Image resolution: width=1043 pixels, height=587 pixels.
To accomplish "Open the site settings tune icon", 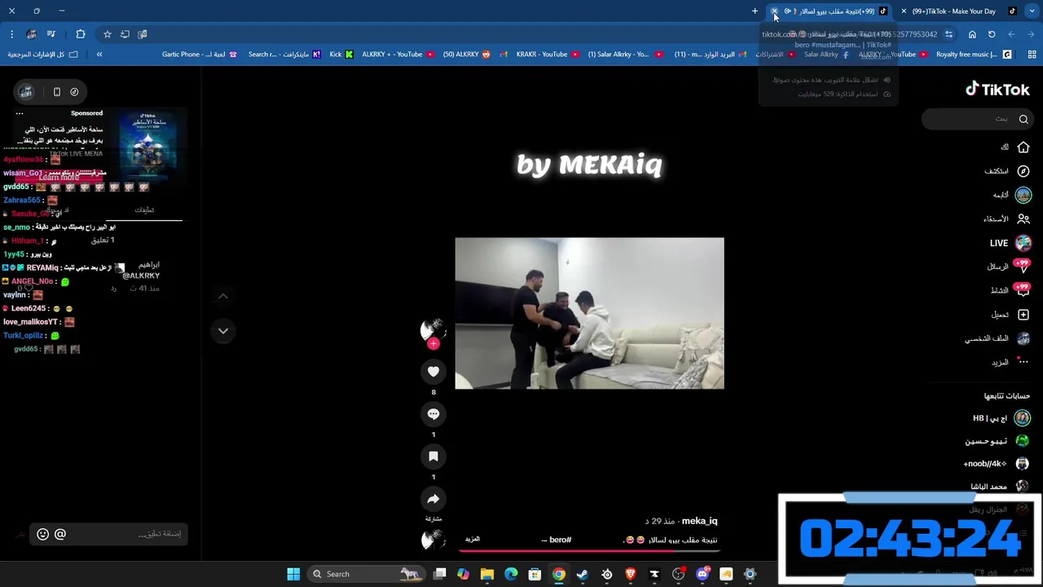I will pos(948,34).
